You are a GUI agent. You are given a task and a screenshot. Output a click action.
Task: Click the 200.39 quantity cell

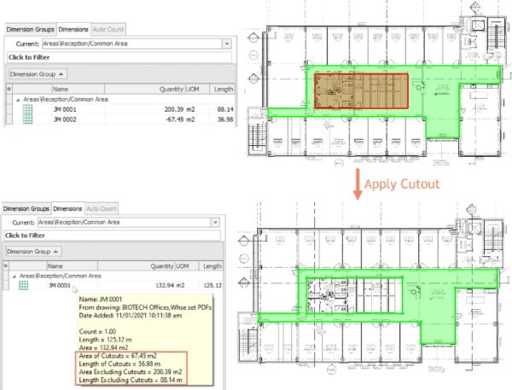click(x=174, y=109)
